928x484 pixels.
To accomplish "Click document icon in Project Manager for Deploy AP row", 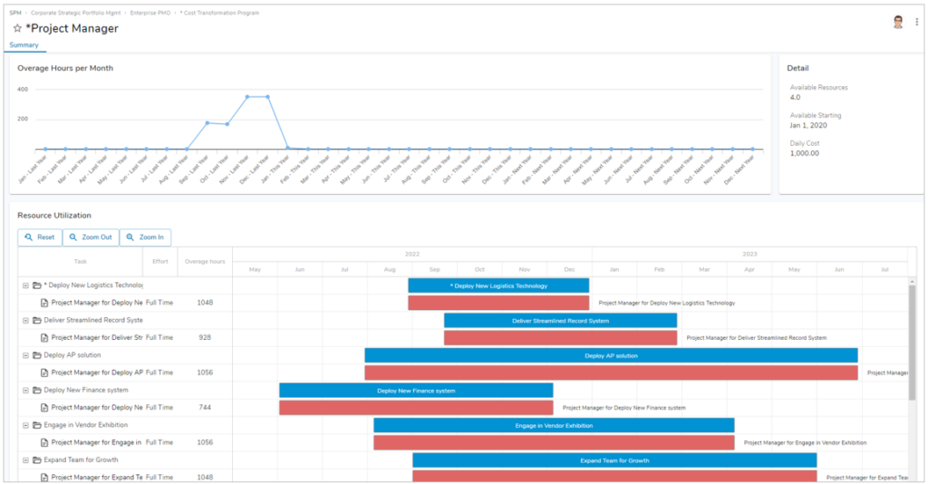I will [x=44, y=373].
